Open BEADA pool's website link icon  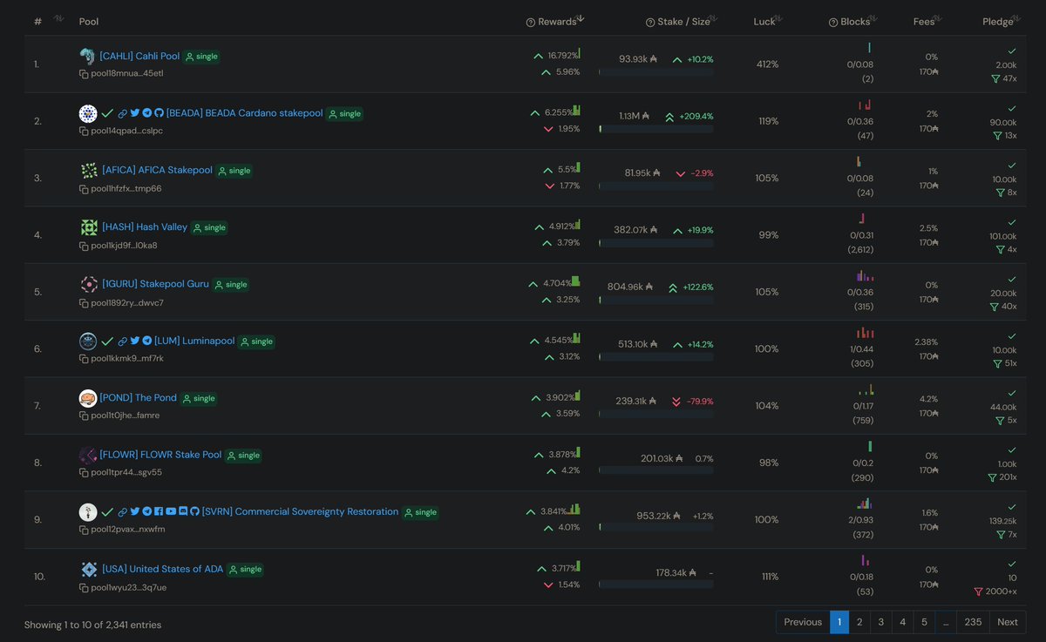123,113
